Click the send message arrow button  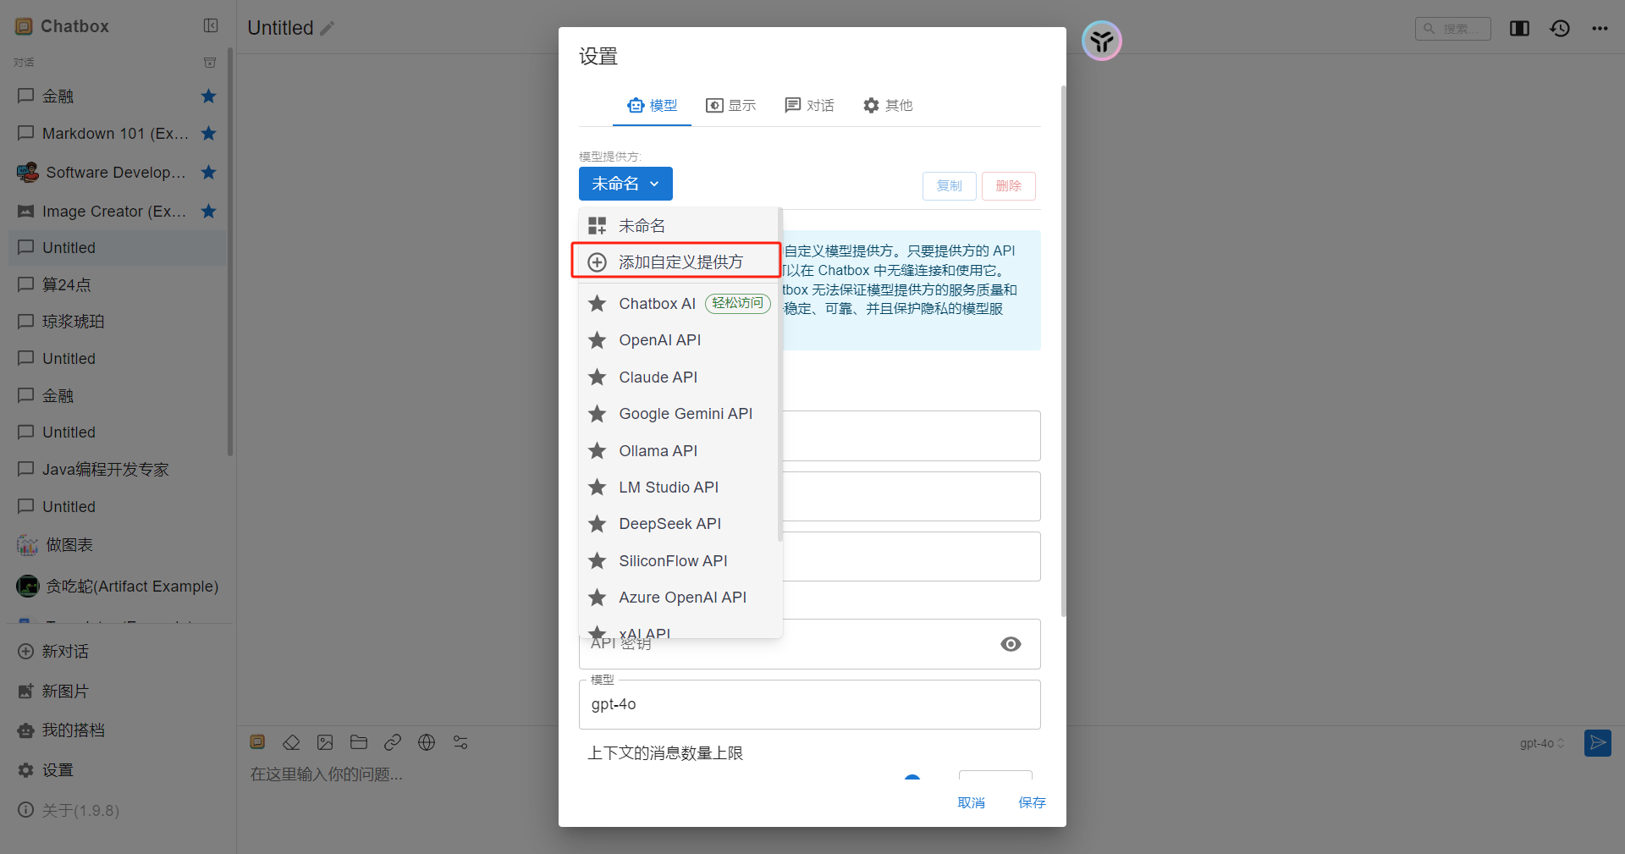click(1597, 743)
